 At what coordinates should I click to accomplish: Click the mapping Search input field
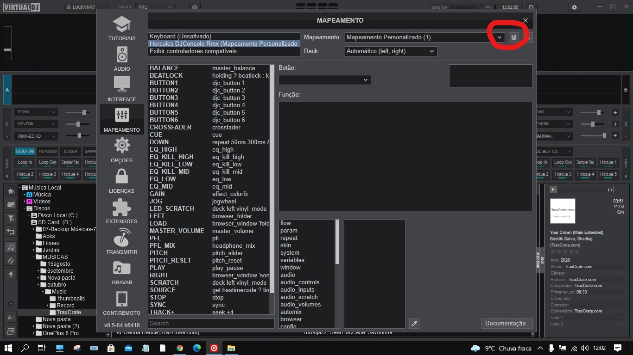pos(211,324)
